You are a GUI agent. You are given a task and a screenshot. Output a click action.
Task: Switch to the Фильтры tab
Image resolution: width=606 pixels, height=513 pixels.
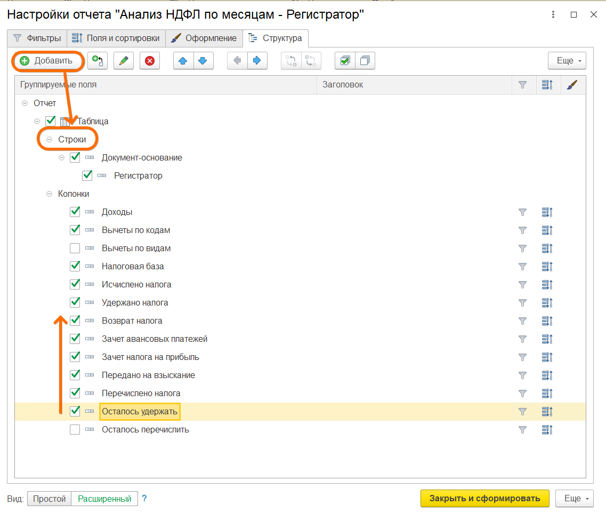click(x=37, y=38)
